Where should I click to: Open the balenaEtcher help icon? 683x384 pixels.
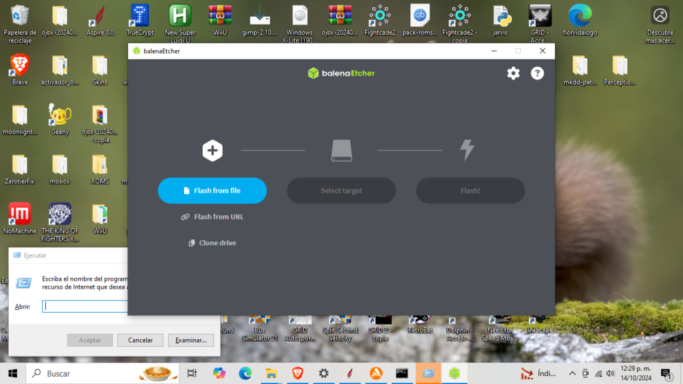pyautogui.click(x=537, y=73)
